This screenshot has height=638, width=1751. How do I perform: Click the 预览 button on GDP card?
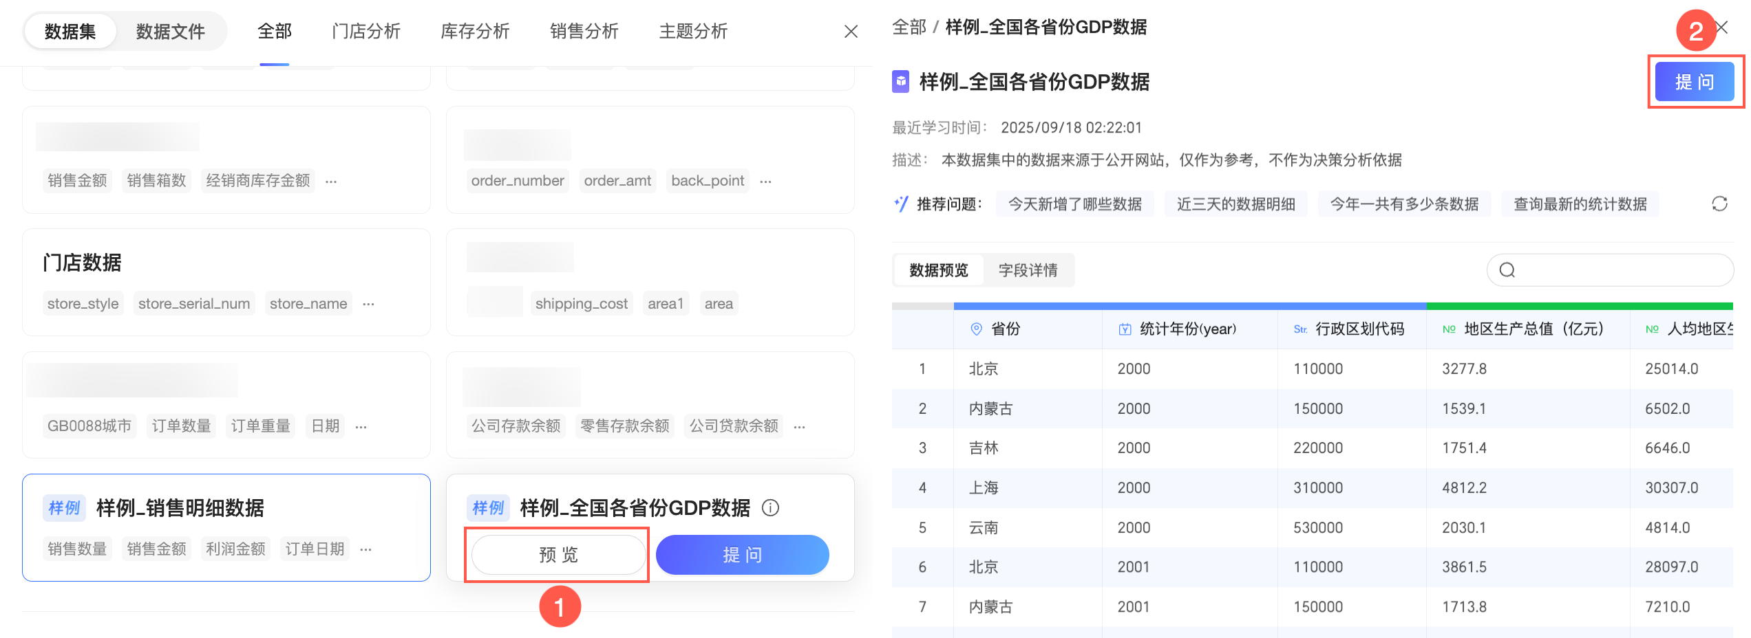tap(558, 555)
